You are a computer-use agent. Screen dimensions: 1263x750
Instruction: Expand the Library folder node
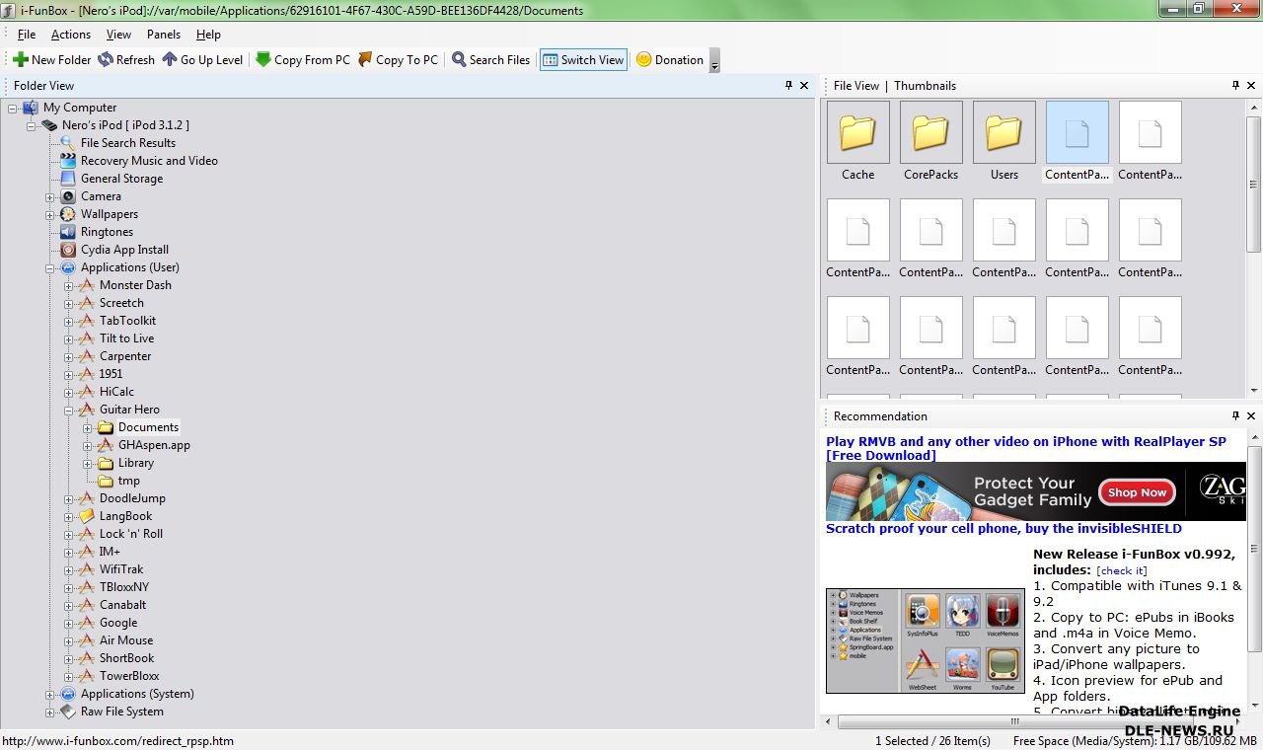(x=88, y=463)
